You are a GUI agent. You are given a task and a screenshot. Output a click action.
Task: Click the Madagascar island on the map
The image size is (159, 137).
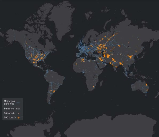[x=101, y=83]
